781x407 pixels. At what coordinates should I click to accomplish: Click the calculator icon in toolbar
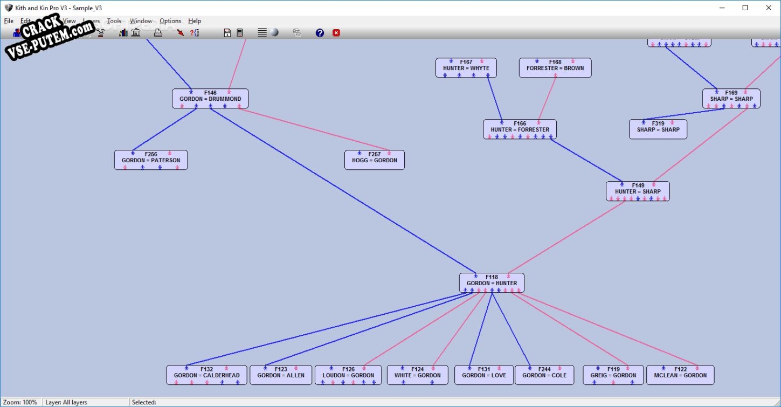click(x=240, y=33)
